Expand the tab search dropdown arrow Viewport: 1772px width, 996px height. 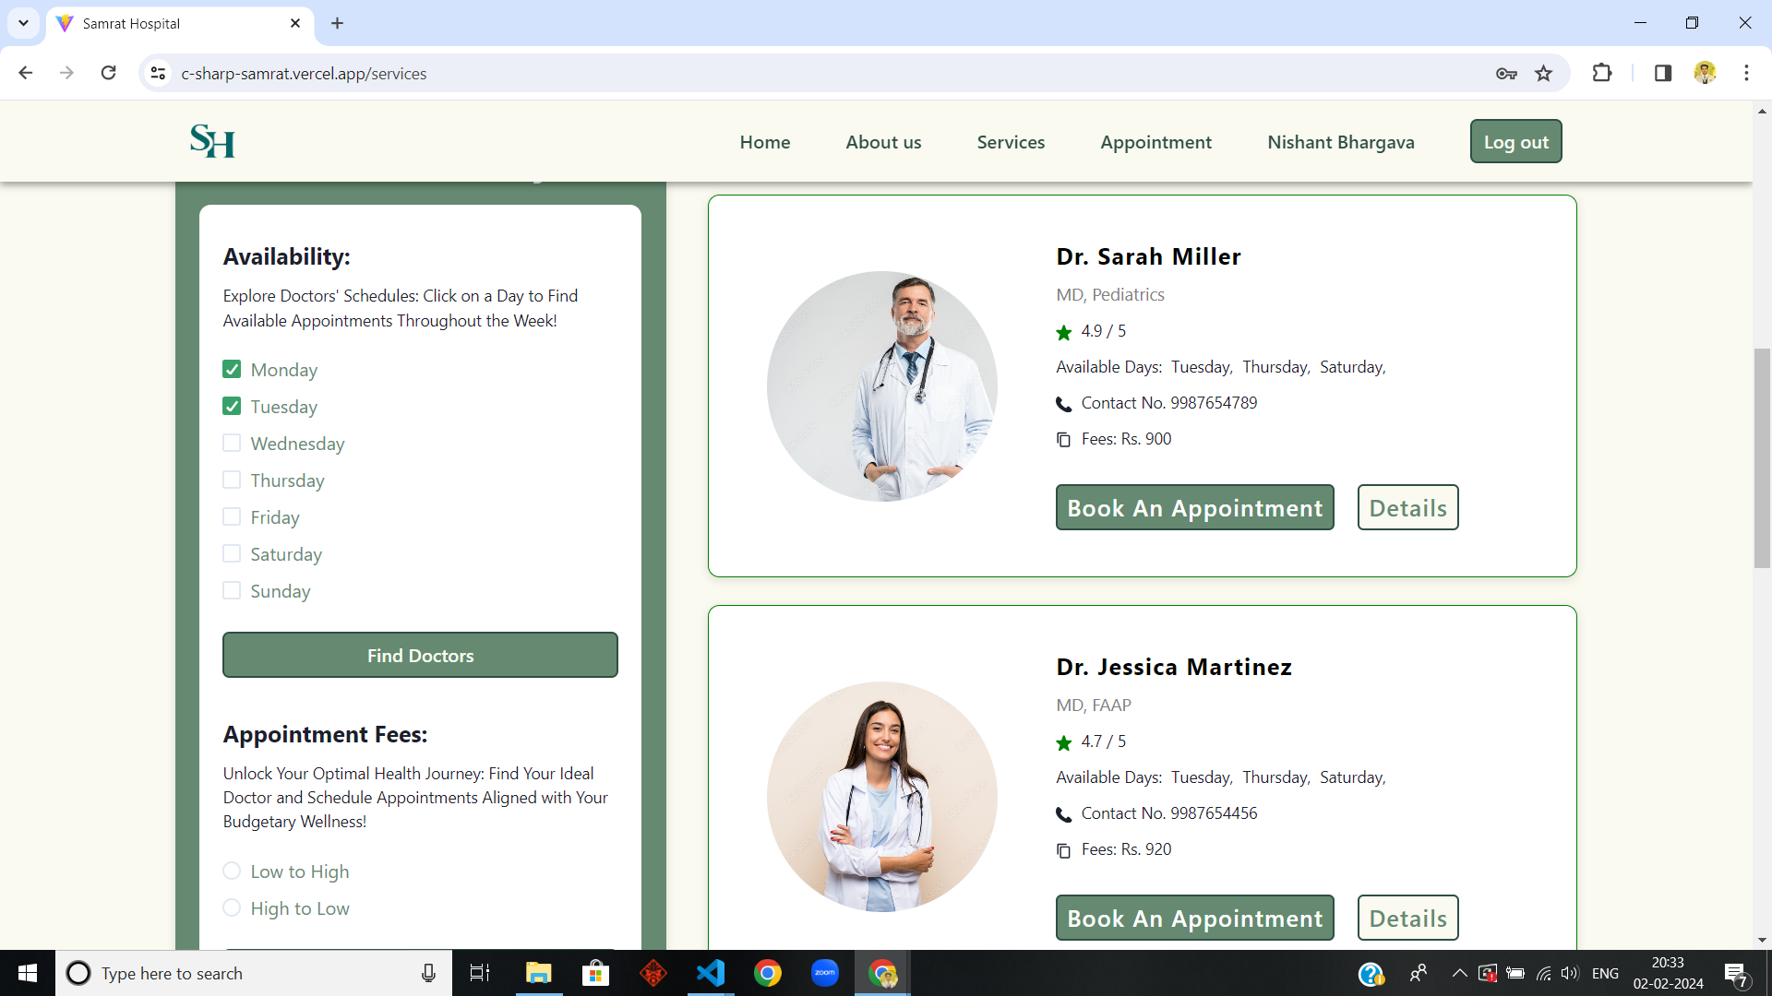(23, 23)
